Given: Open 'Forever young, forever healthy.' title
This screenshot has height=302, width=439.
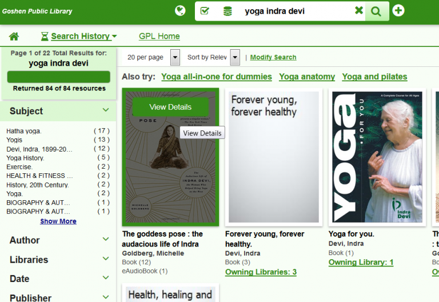Looking at the screenshot, I should (x=265, y=239).
